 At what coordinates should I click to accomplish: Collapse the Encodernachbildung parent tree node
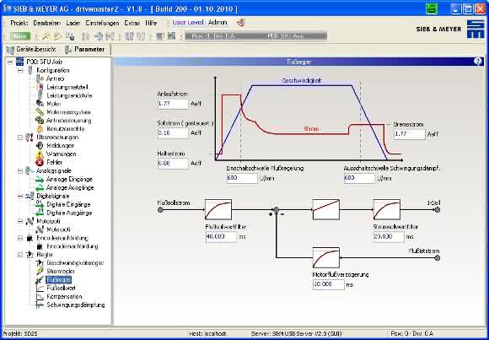[x=20, y=238]
